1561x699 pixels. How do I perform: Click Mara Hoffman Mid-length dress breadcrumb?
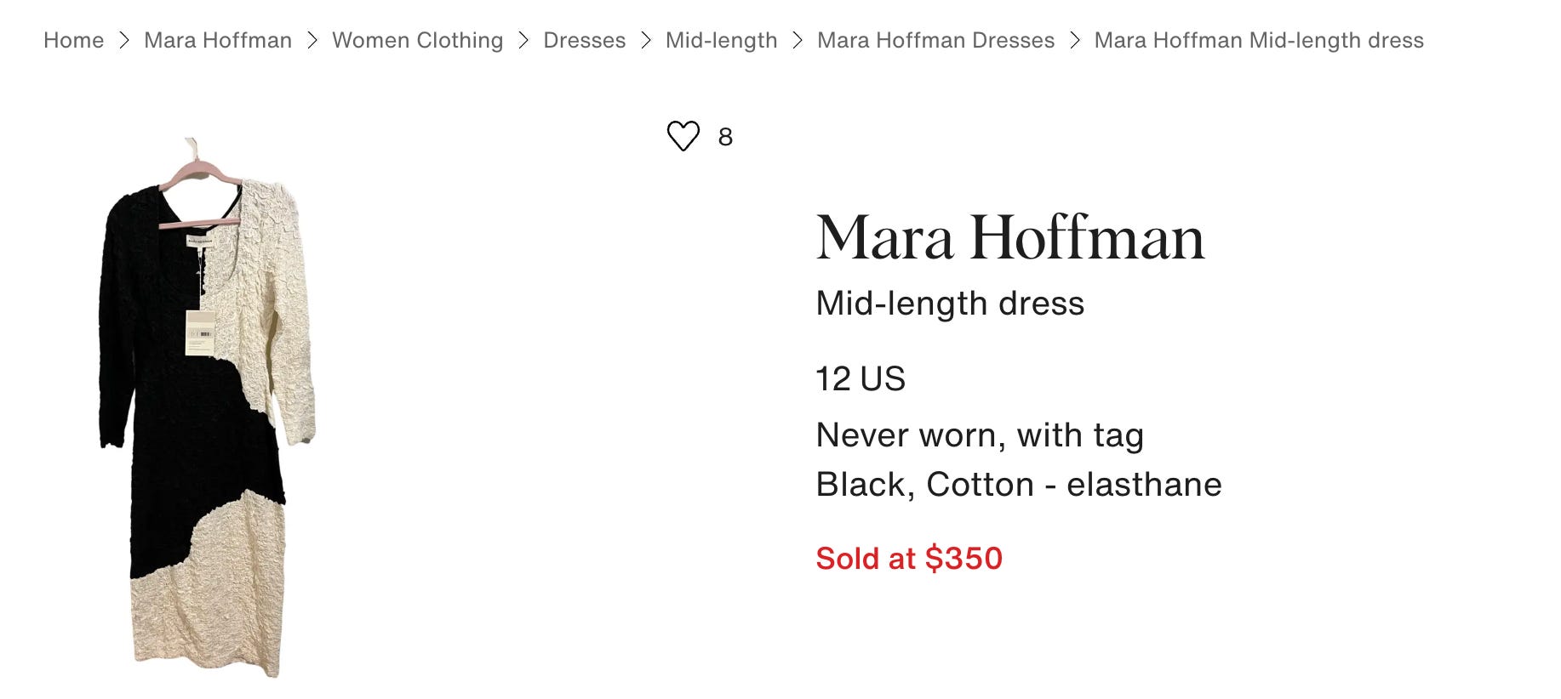click(x=1258, y=40)
